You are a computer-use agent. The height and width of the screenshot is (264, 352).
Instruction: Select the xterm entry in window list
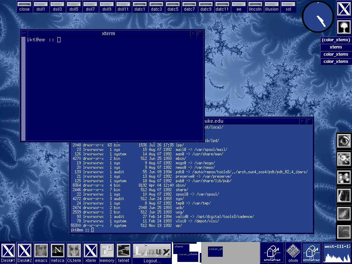(x=335, y=47)
